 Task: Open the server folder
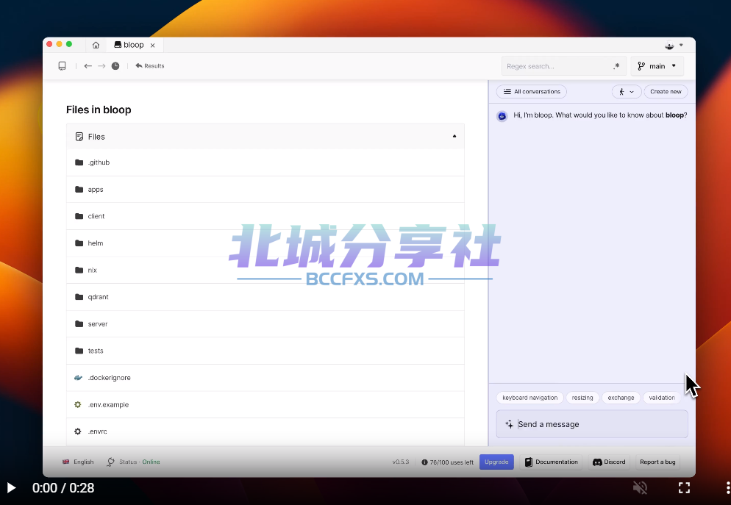coord(265,323)
